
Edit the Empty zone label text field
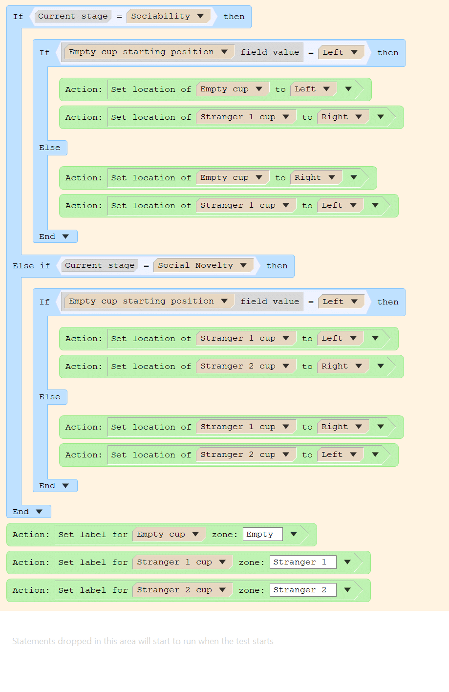coord(262,534)
